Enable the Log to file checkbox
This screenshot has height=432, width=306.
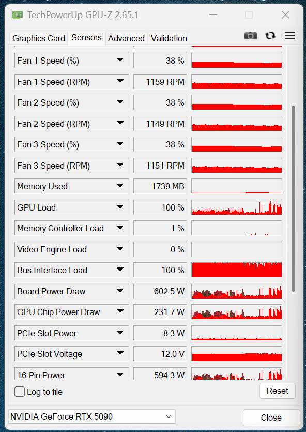(x=20, y=392)
